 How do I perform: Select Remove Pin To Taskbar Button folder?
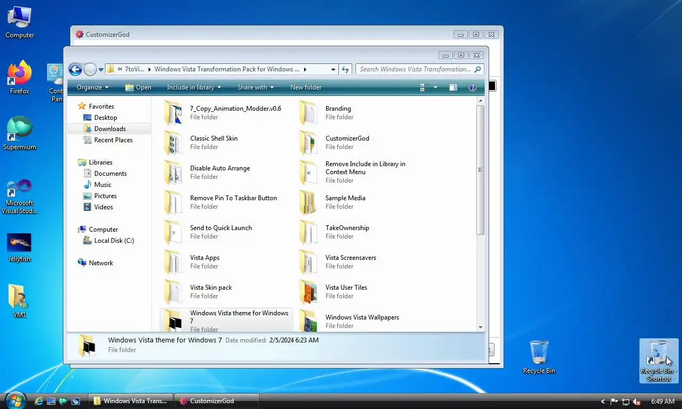[226, 202]
